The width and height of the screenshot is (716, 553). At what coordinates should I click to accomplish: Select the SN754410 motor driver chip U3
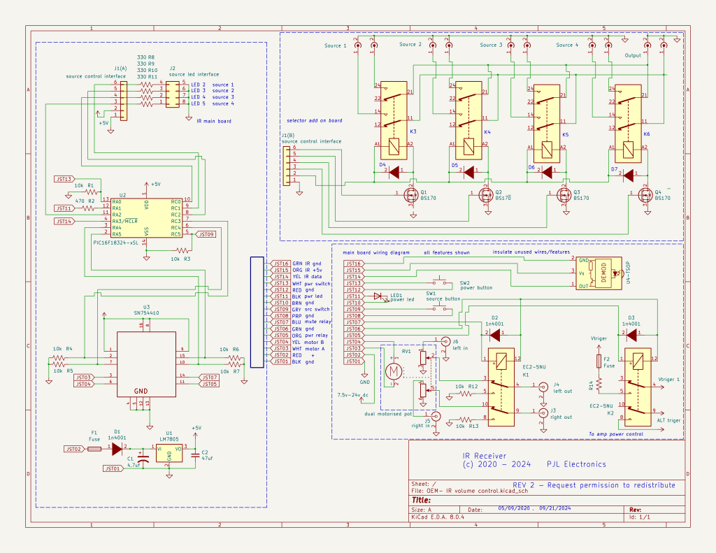coord(145,365)
